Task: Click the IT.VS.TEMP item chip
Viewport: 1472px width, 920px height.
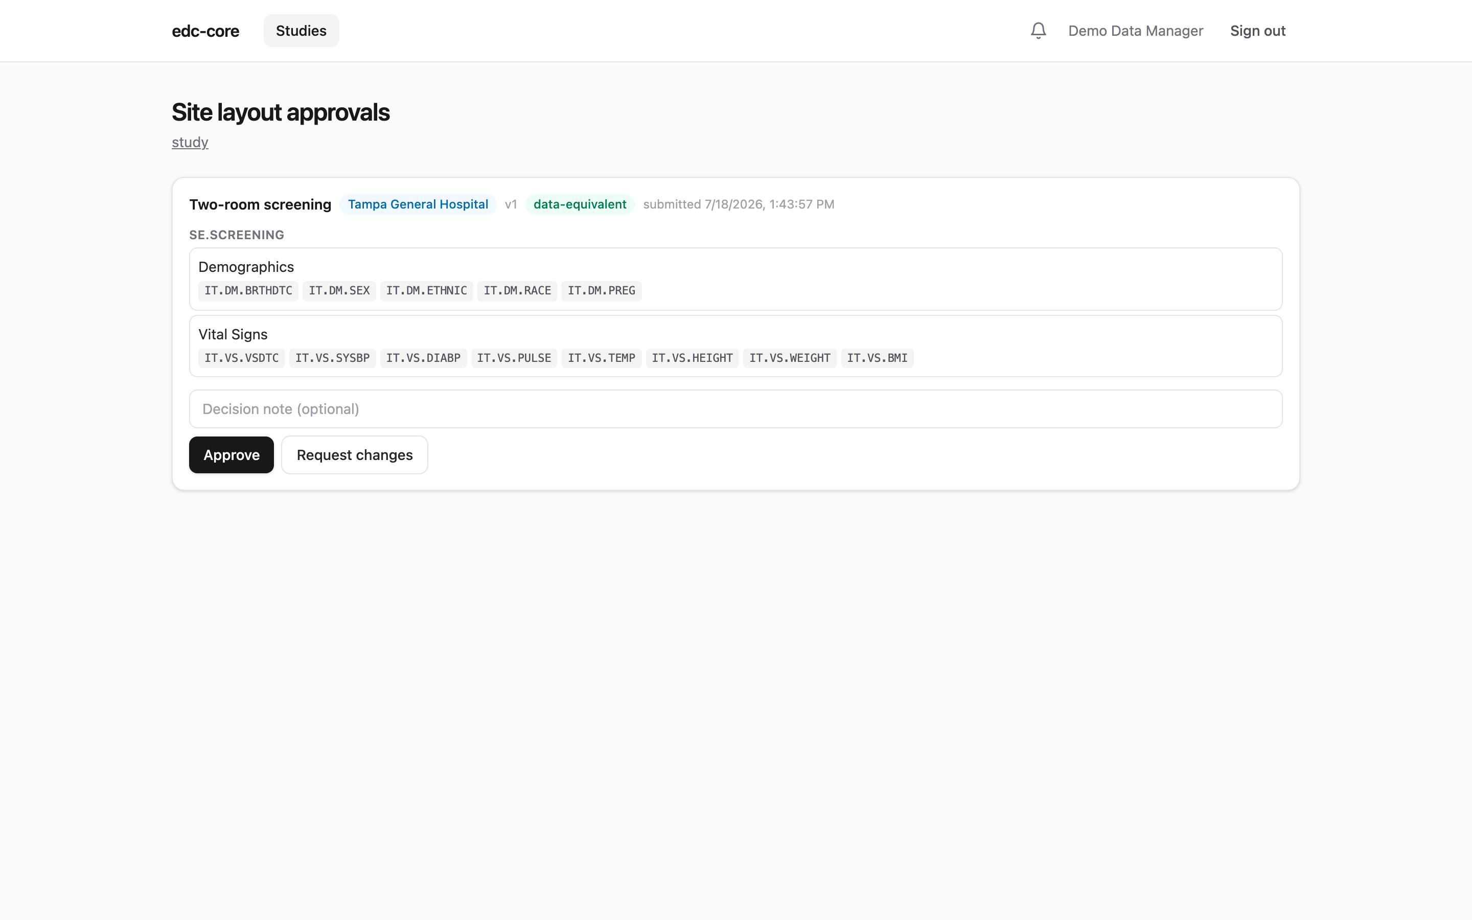Action: (602, 358)
